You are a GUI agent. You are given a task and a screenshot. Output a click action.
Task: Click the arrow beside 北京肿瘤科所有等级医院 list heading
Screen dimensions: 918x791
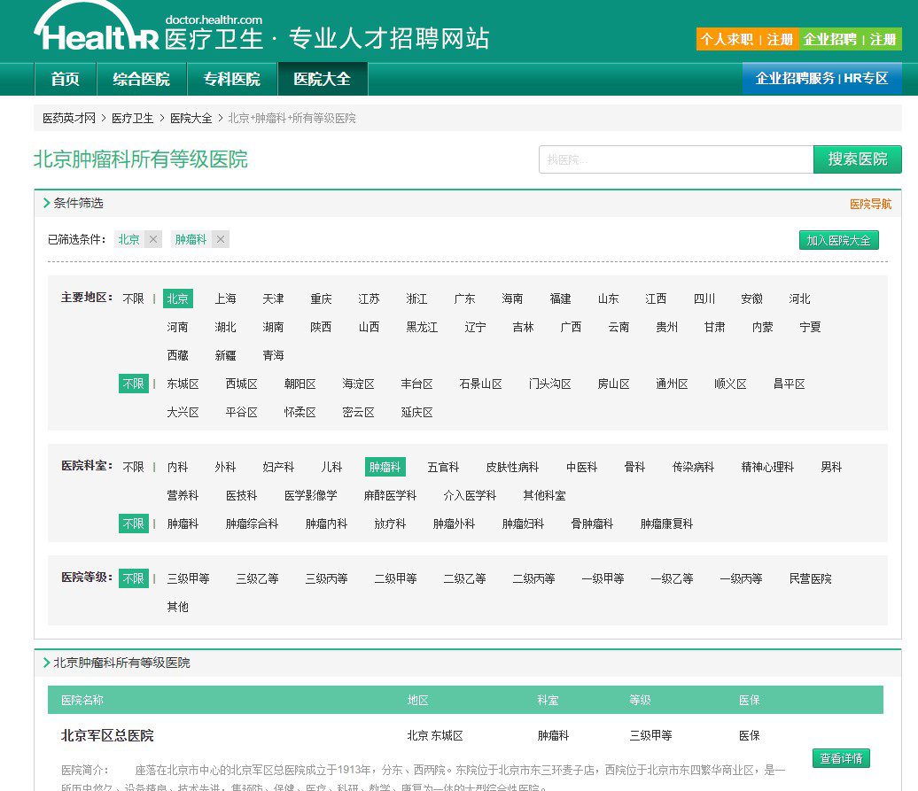(46, 663)
